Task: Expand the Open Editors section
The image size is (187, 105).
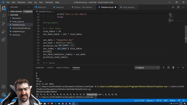Action: pos(20,12)
